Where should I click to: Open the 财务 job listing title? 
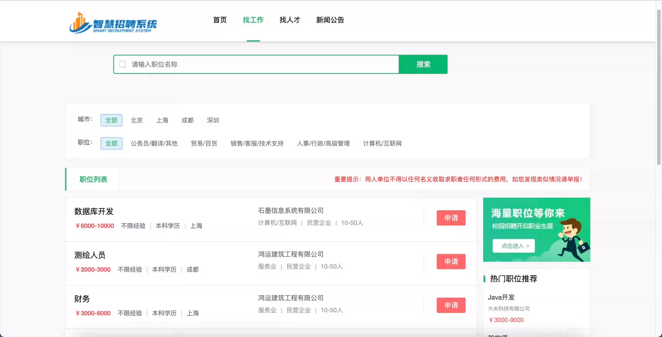(82, 299)
